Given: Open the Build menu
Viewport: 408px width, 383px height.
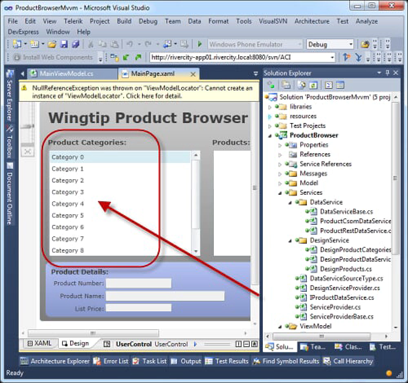Looking at the screenshot, I should click(x=124, y=21).
